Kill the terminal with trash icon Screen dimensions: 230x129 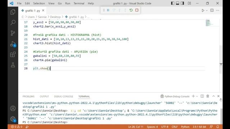coord(208,96)
